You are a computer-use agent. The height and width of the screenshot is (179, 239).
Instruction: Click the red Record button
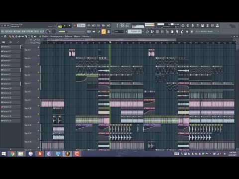[x=75, y=25]
